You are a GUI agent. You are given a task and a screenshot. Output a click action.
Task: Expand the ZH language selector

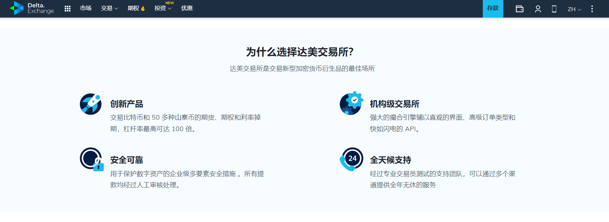[574, 9]
